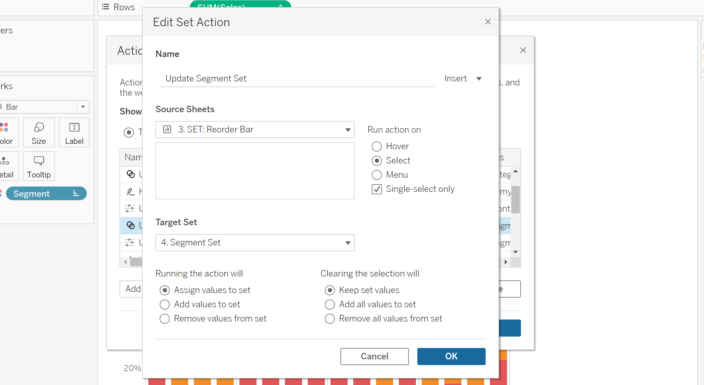
Task: Click the Cancel button
Action: pyautogui.click(x=374, y=356)
